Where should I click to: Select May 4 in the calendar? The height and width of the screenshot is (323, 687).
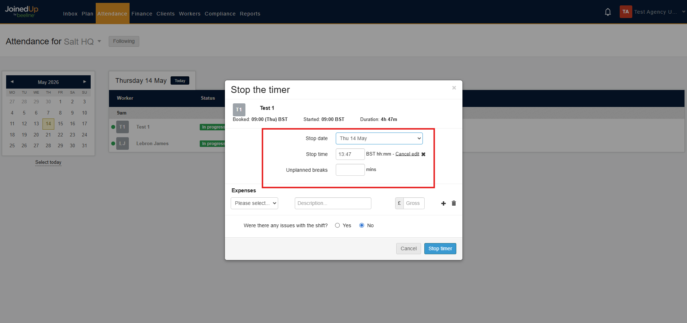(12, 113)
